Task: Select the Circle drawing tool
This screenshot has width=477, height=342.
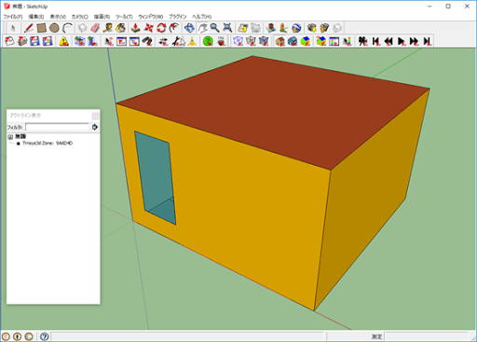Action: tap(54, 28)
